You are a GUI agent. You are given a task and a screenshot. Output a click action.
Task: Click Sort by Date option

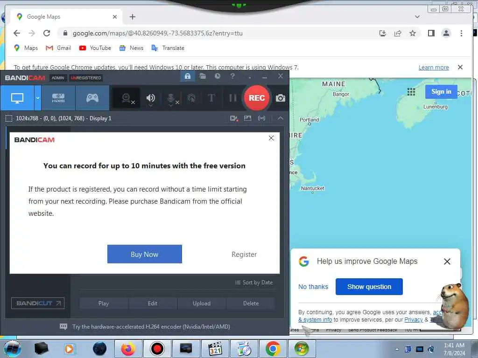(254, 282)
